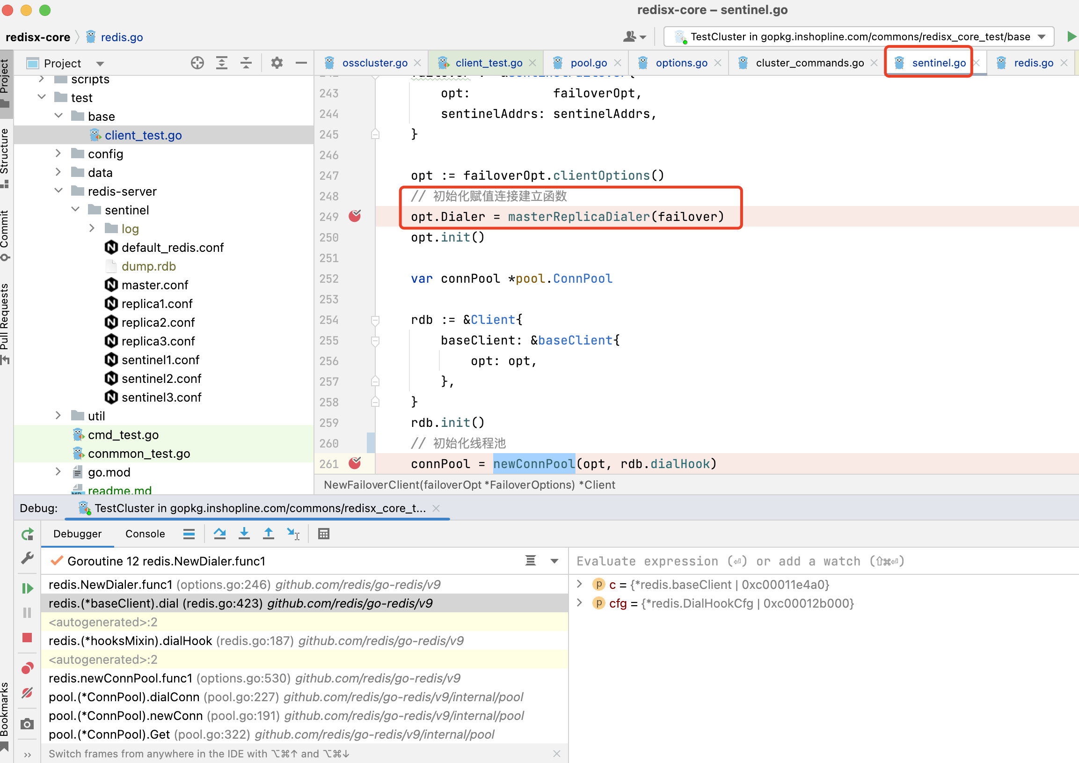This screenshot has height=763, width=1079.
Task: Open Project panel settings gear
Action: click(277, 63)
